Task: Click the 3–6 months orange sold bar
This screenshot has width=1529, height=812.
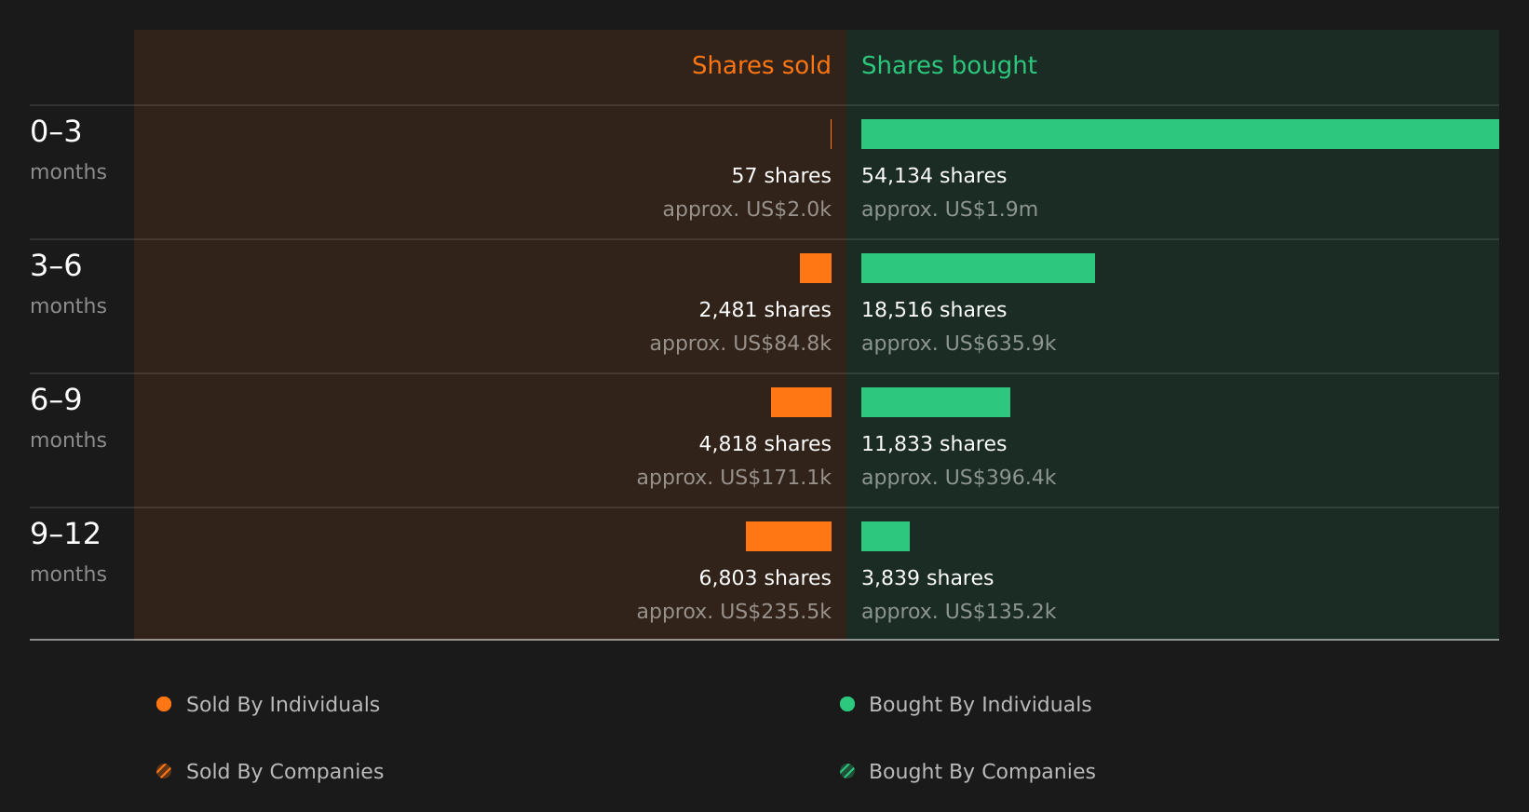Action: 816,268
